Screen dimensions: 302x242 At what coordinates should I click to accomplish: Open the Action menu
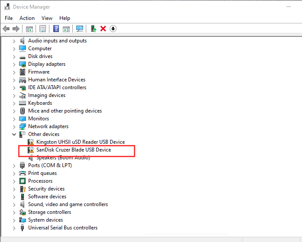[x=27, y=18]
